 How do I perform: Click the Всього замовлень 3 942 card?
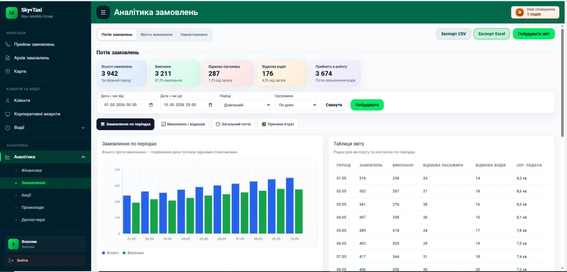point(121,73)
